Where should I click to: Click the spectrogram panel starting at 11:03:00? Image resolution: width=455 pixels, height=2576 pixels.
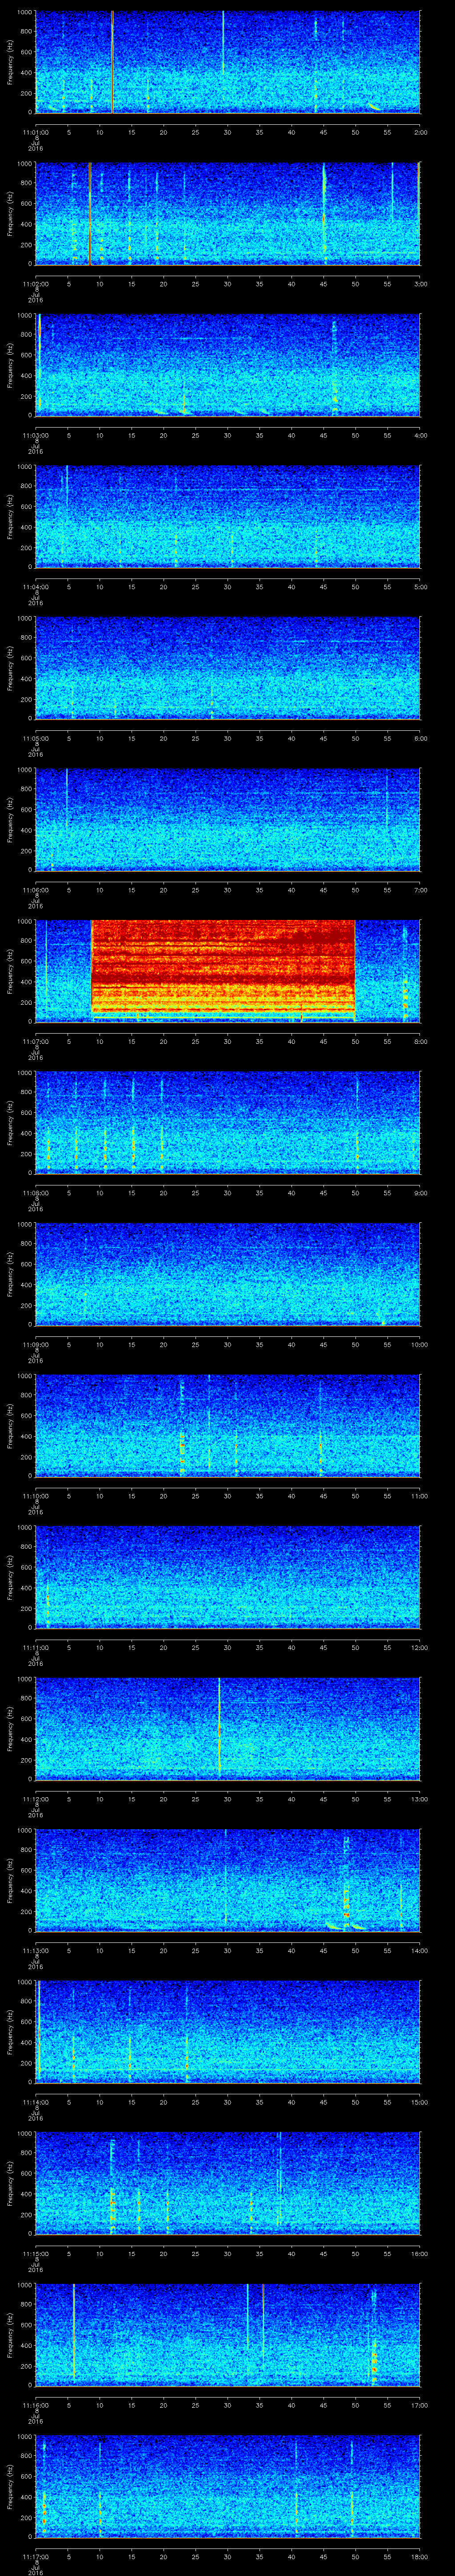[227, 365]
